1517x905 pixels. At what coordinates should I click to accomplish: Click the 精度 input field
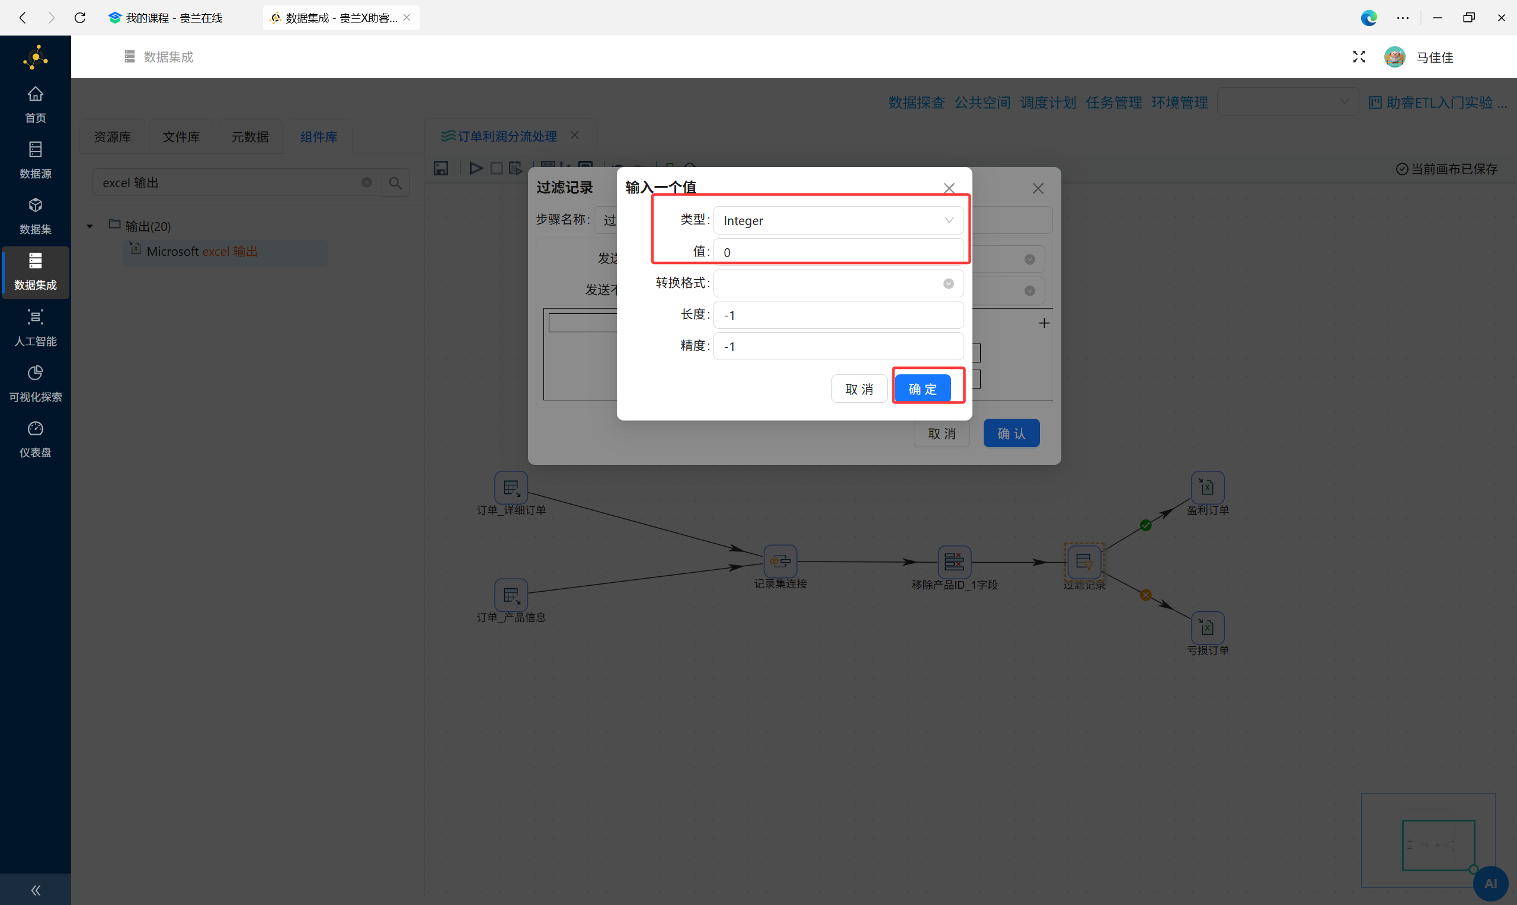838,346
